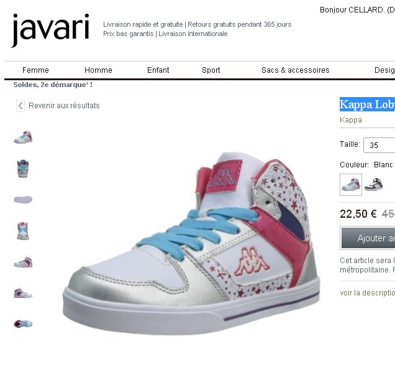Show the shoe sole thumbnail image
Viewport: 395px width, 367px height.
[x=23, y=200]
